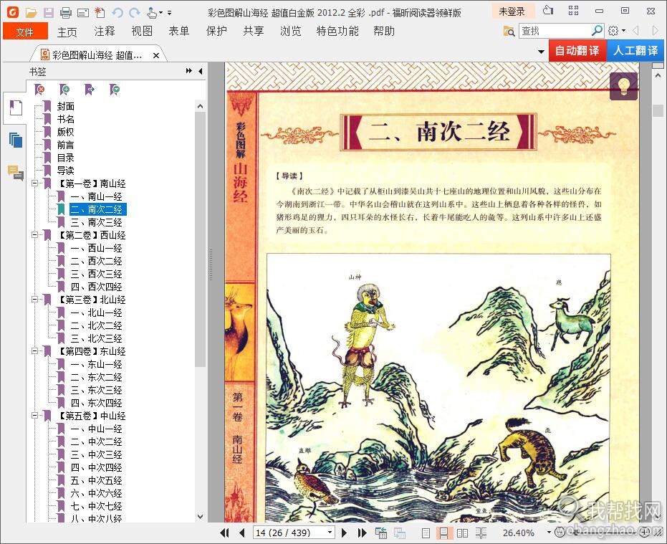Click the 自动翻译 button
This screenshot has height=544, width=667.
(x=577, y=51)
